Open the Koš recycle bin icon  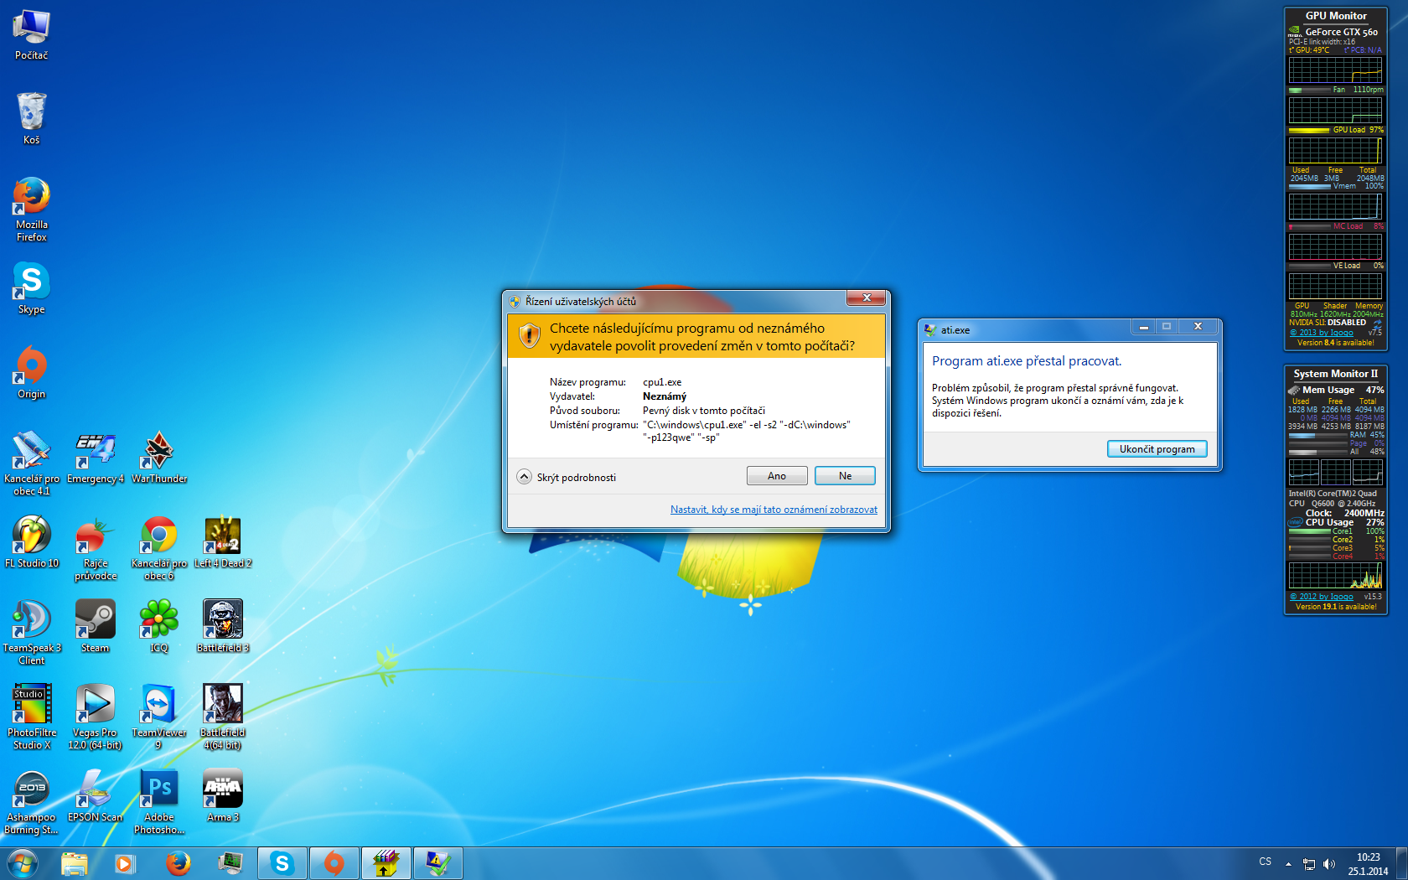point(32,118)
